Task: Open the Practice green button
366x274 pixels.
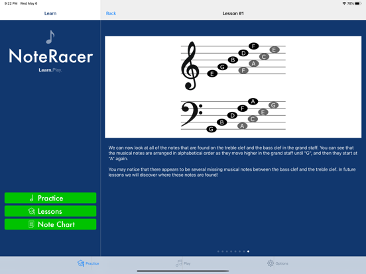Action: (x=50, y=198)
